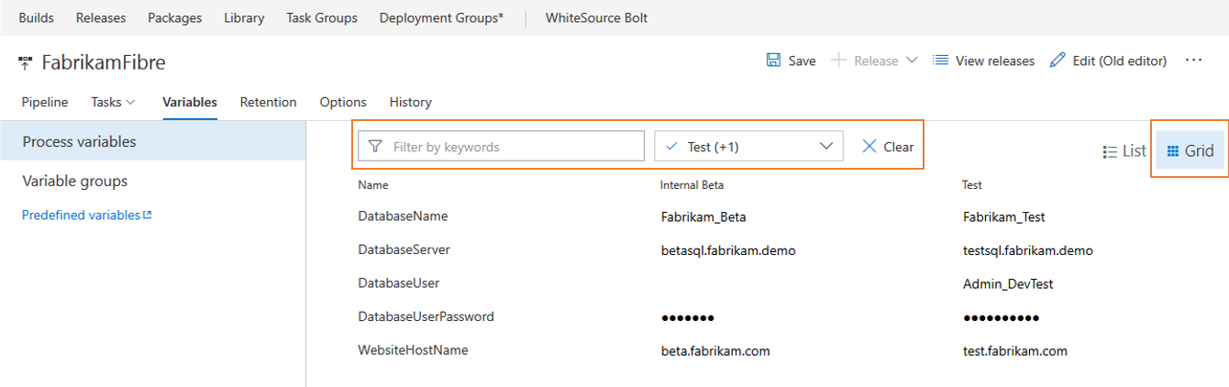Select the DatabaseName variable row name
Viewport: 1229px width, 387px height.
click(x=403, y=216)
